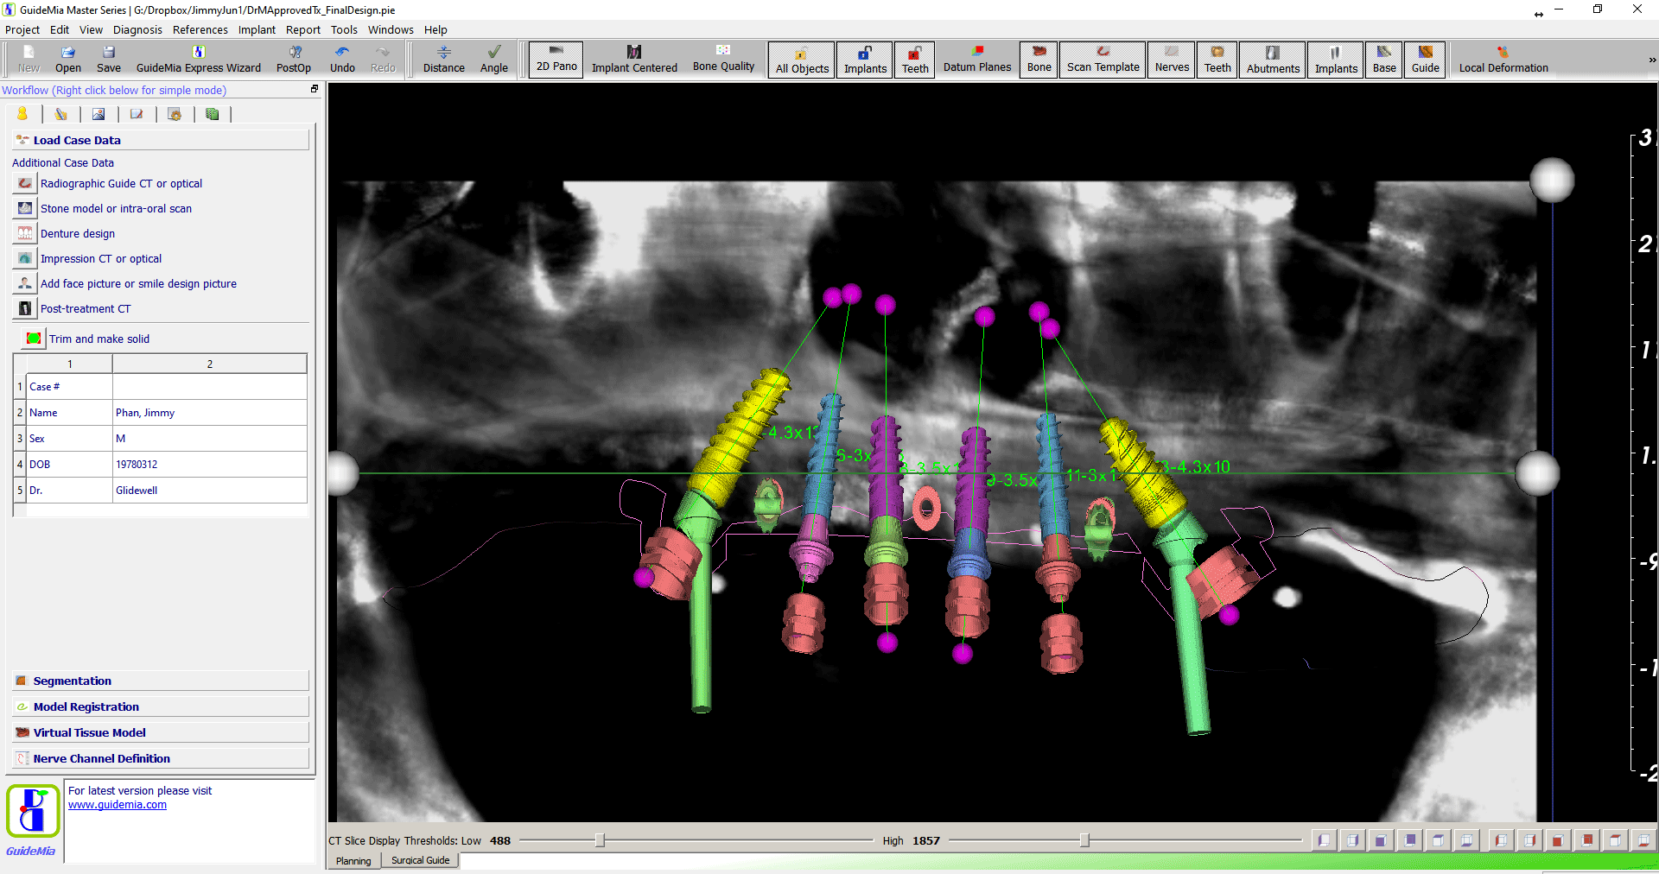Click Radiographic Guide CT or optical
This screenshot has width=1659, height=874.
121,183
